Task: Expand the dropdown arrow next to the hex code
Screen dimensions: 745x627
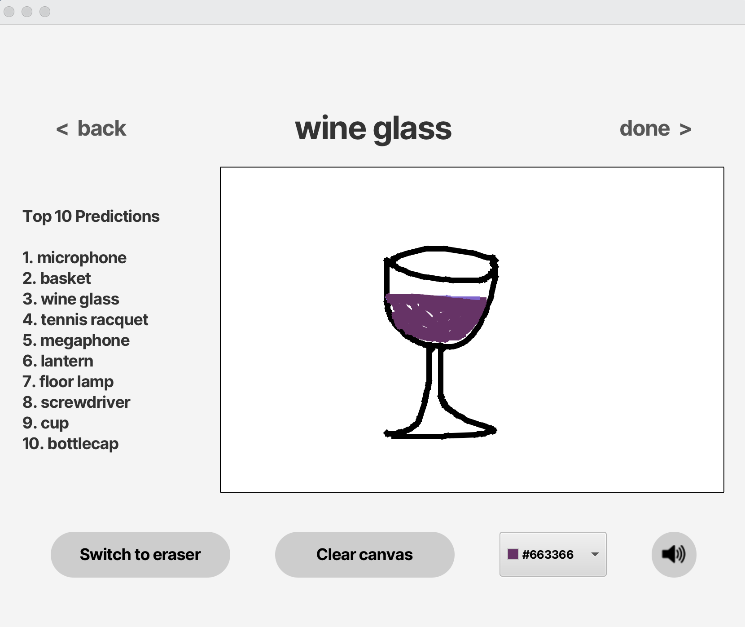Action: [x=595, y=554]
